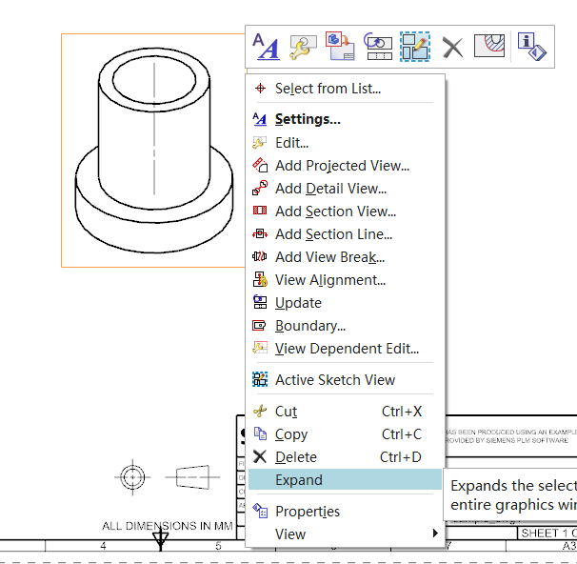Screen dimensions: 577x564
Task: Toggle Active Sketch View menu entry
Action: click(x=334, y=379)
